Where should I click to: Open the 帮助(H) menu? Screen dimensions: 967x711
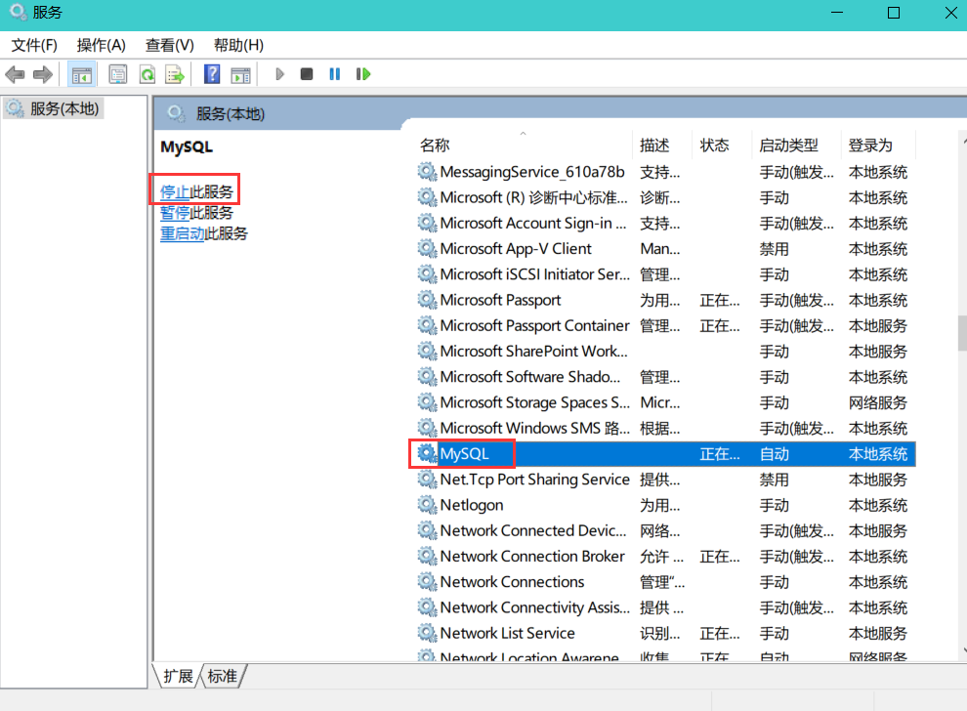(x=238, y=45)
